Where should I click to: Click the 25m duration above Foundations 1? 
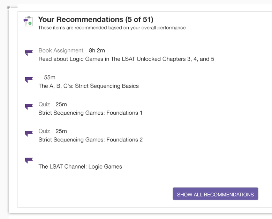[61, 104]
